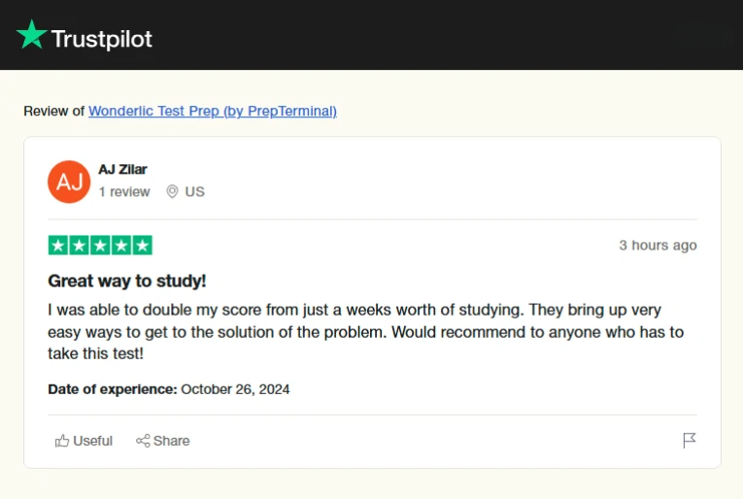Click the Trustpilot wordmark in header
743x499 pixels.
[x=101, y=39]
